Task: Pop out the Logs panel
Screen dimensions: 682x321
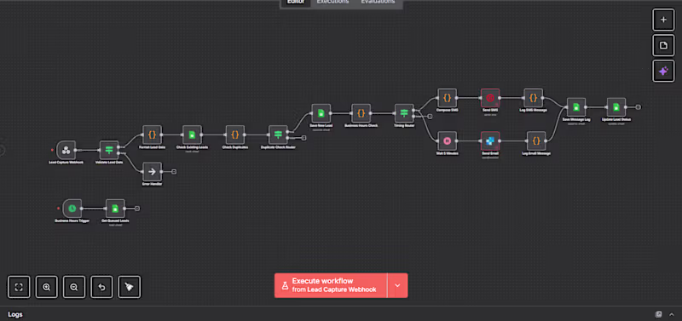Action: point(658,314)
